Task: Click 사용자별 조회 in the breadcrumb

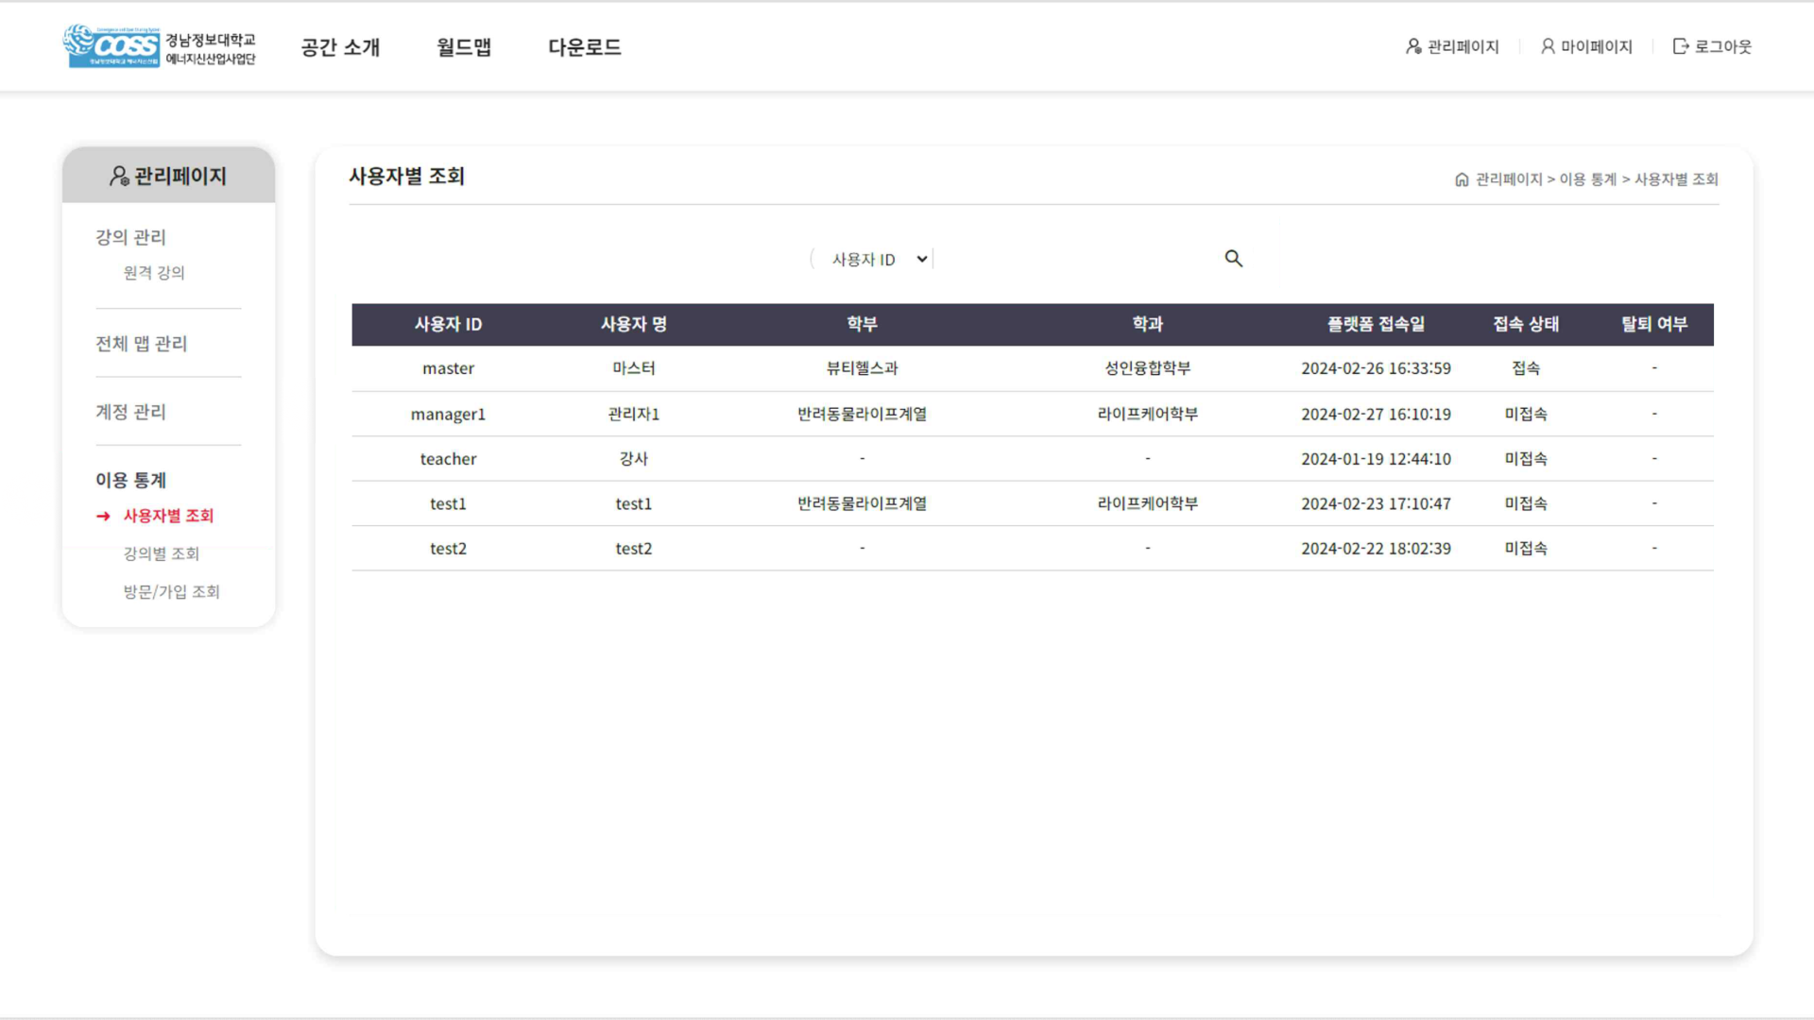Action: [x=1676, y=179]
